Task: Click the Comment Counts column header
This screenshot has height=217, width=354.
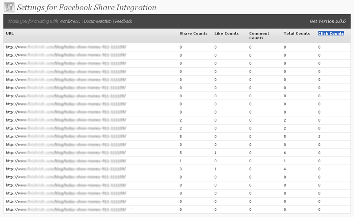Action: click(259, 36)
